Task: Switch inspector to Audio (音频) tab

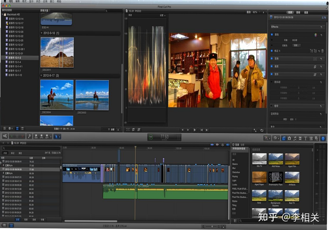Action: click(x=298, y=12)
